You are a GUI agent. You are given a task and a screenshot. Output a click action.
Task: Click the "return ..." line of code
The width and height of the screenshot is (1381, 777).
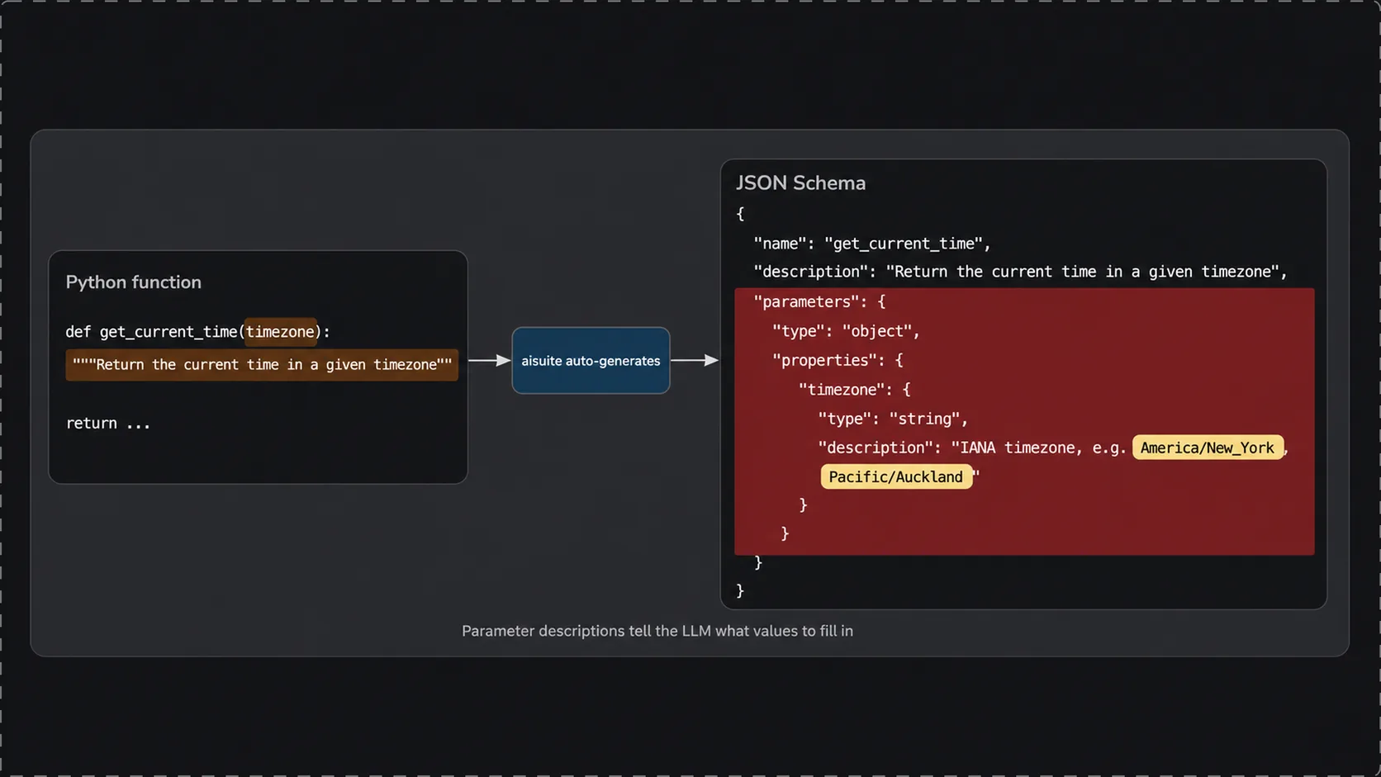(x=108, y=424)
